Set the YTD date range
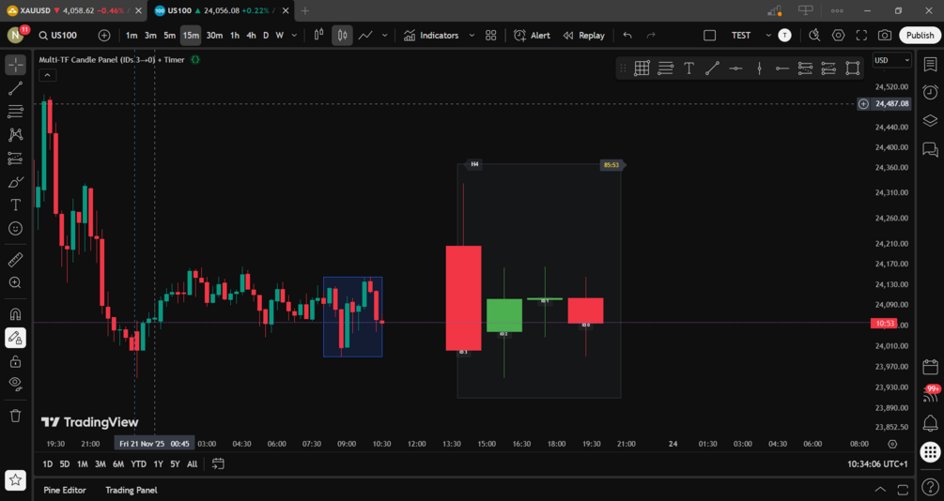Image resolution: width=944 pixels, height=501 pixels. click(x=138, y=464)
